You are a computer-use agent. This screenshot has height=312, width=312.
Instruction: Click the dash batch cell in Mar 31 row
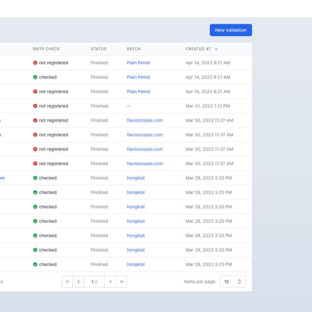[x=129, y=106]
